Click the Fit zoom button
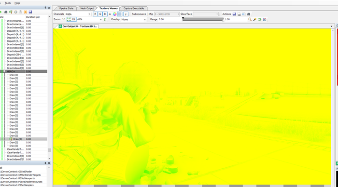Viewport: 338px width, 187px height. pyautogui.click(x=71, y=19)
